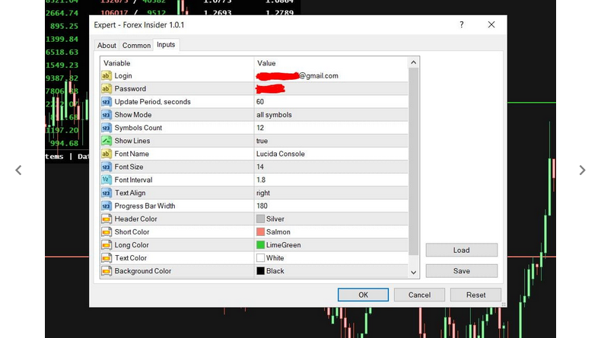The width and height of the screenshot is (601, 338).
Task: Click the scrollbar up arrow
Action: 413,62
